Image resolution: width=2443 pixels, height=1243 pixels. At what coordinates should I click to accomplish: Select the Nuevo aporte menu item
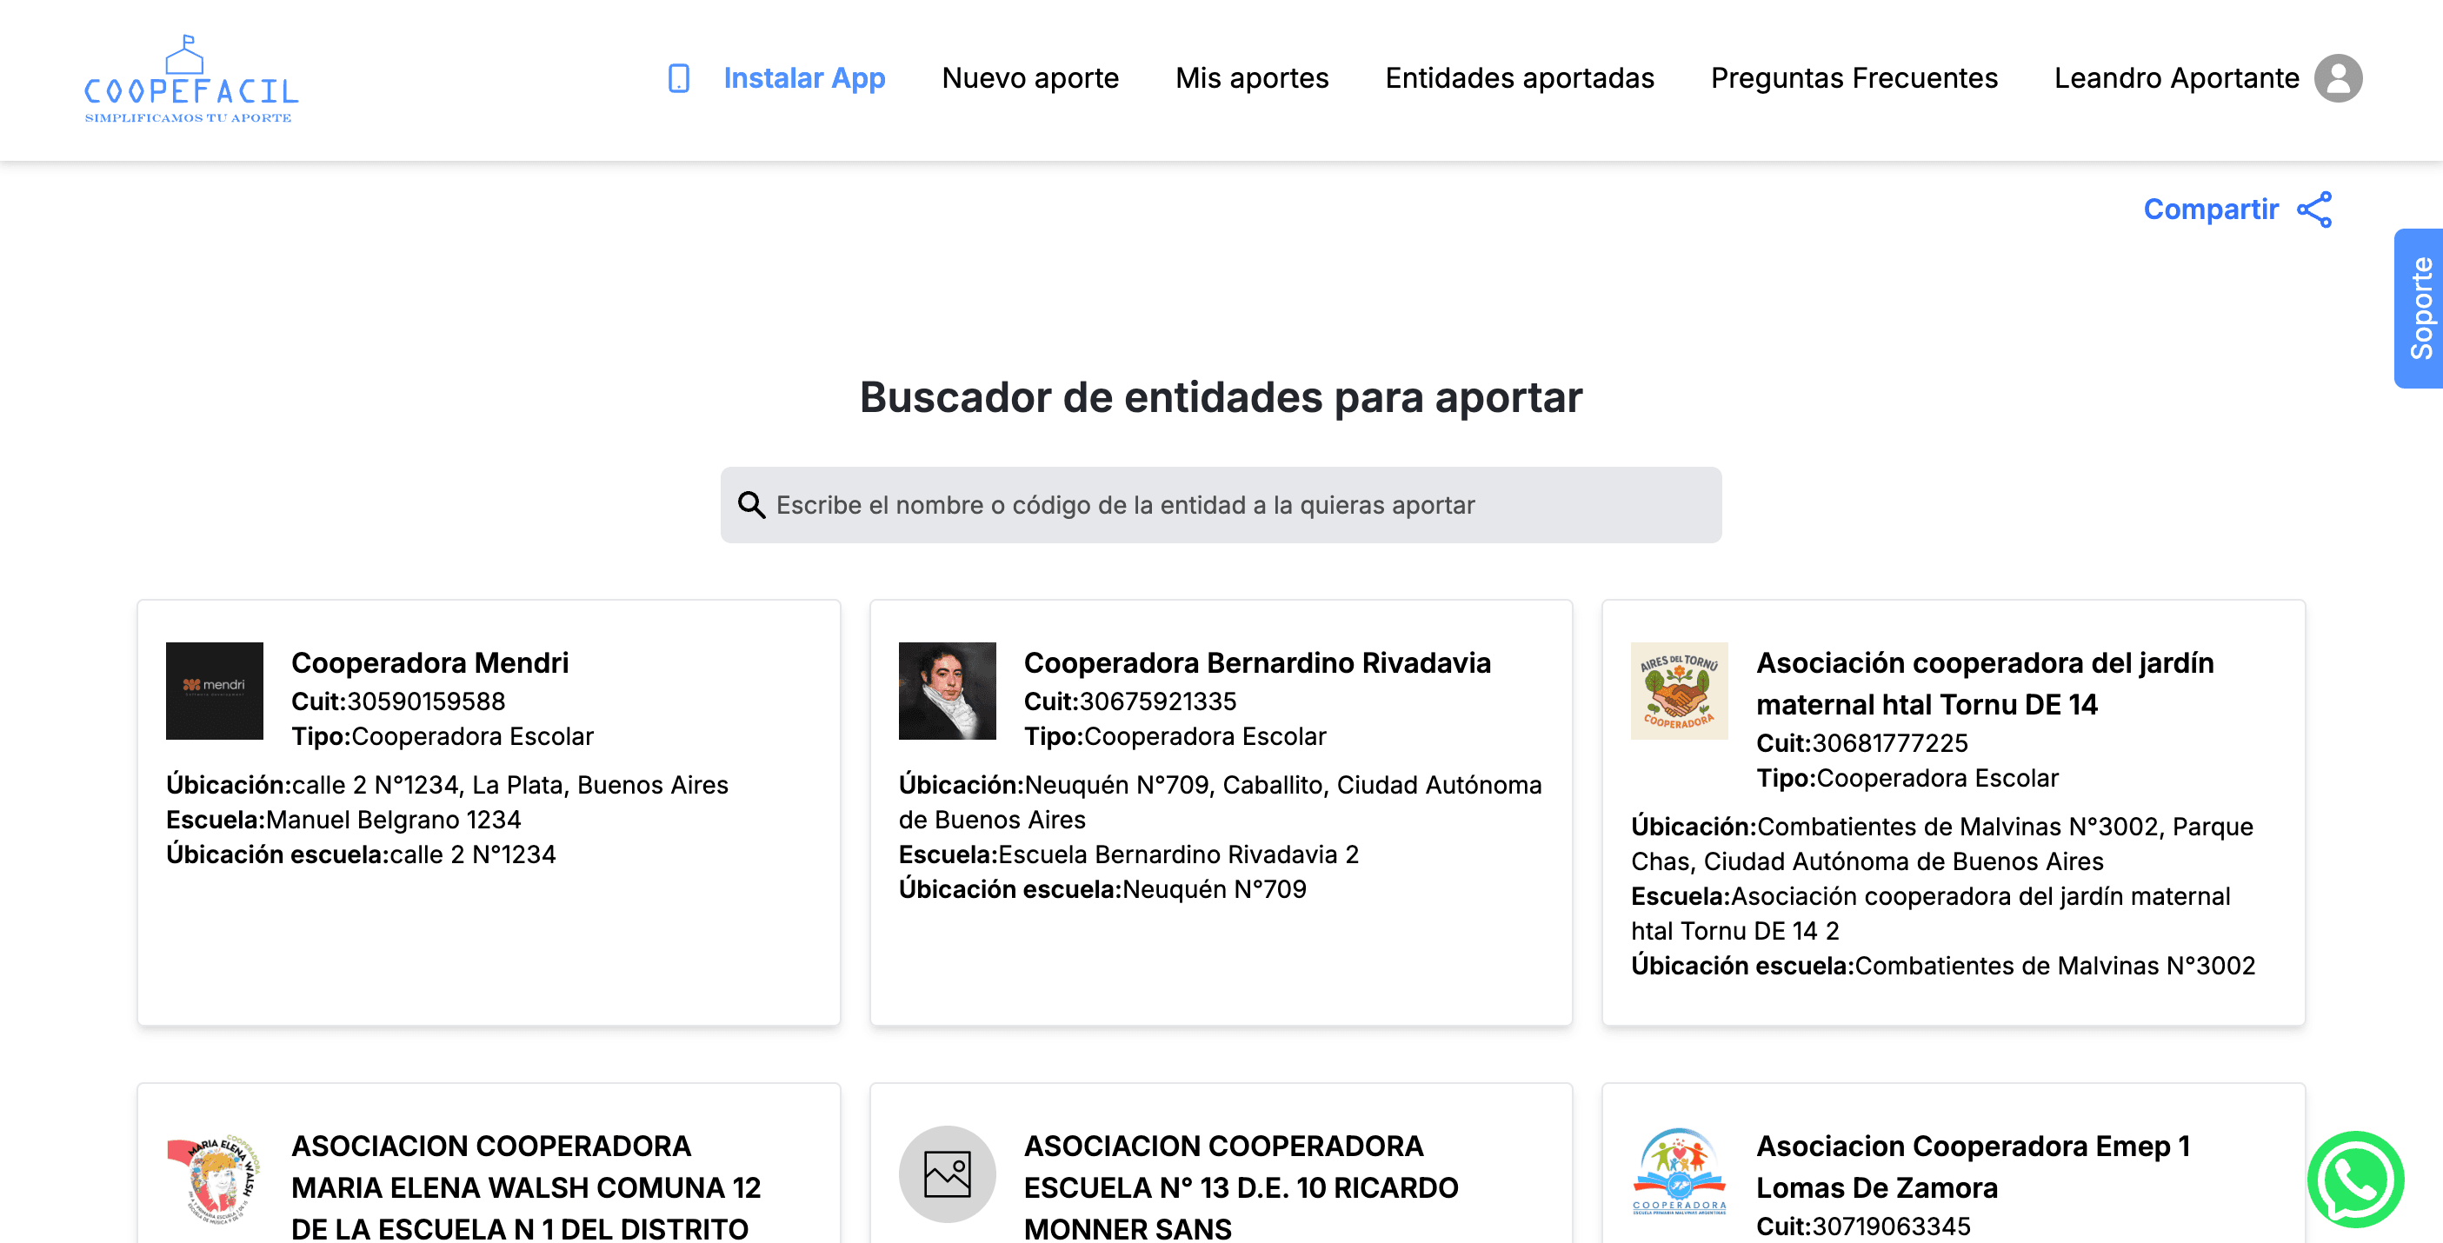click(1030, 79)
